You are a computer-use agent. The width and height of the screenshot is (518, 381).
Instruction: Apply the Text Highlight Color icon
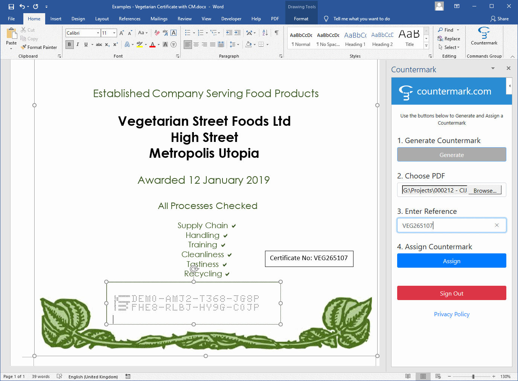click(140, 44)
